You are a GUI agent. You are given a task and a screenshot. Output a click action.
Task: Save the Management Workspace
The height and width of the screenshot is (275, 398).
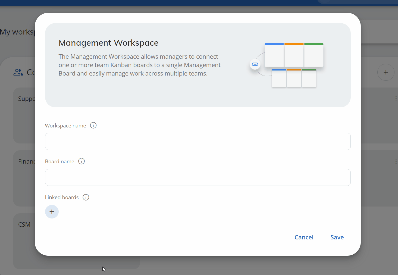point(337,237)
